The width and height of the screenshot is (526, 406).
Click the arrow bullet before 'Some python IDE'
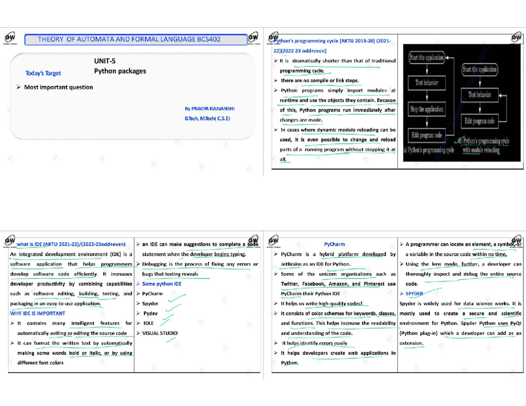click(138, 284)
